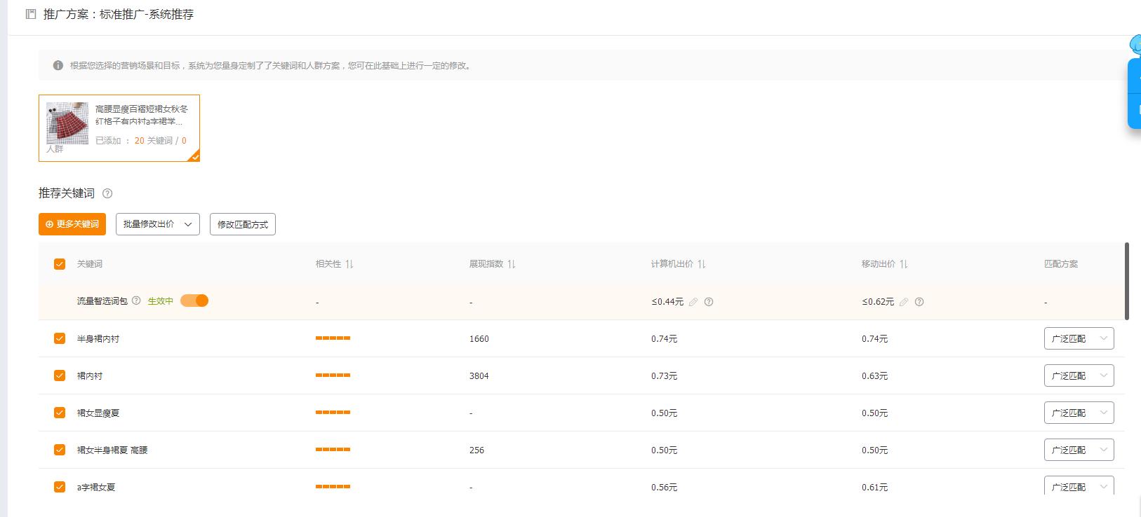Click help icon beside ≤0.62元 bid
Image resolution: width=1141 pixels, height=517 pixels.
(x=919, y=302)
